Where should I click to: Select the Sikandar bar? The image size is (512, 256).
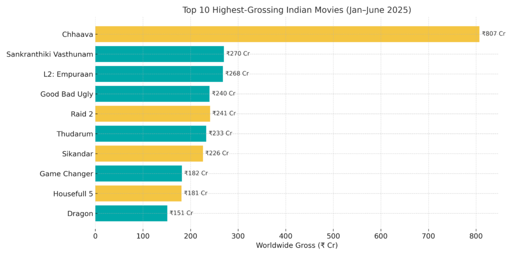[149, 153]
